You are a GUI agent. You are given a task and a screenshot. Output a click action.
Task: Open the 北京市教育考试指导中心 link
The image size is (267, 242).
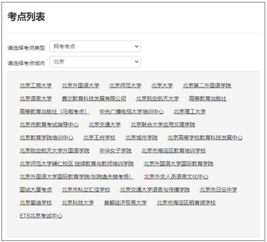[49, 125]
